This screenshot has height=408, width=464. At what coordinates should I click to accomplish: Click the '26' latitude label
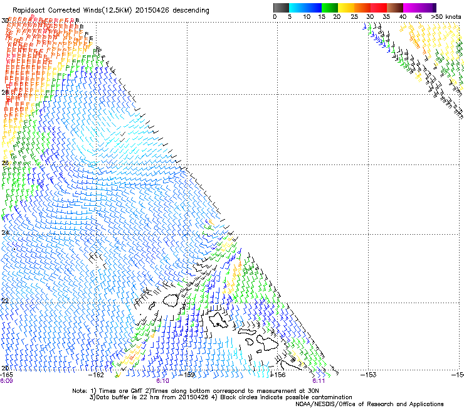click(5, 163)
